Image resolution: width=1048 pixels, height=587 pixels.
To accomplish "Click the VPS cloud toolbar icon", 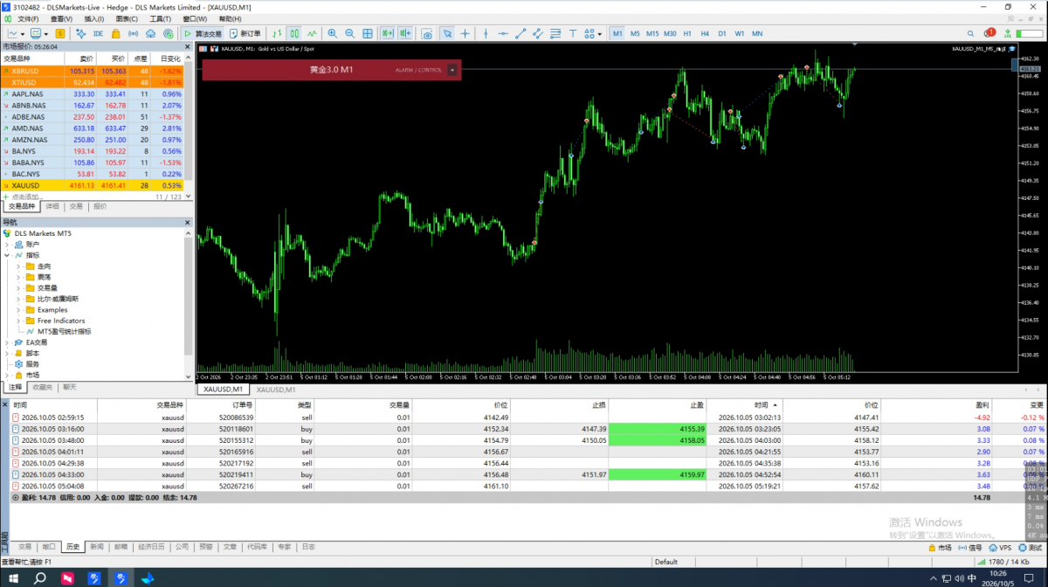I will point(150,33).
